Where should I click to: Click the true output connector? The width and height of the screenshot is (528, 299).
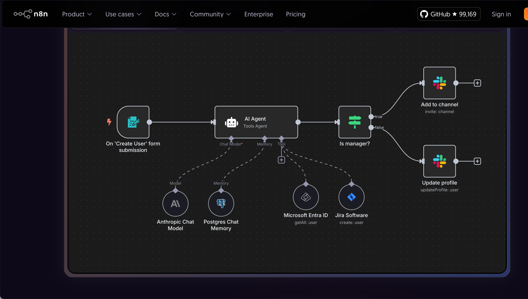click(371, 116)
